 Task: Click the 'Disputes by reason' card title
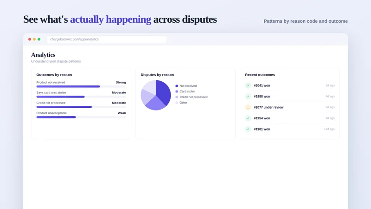pos(157,75)
